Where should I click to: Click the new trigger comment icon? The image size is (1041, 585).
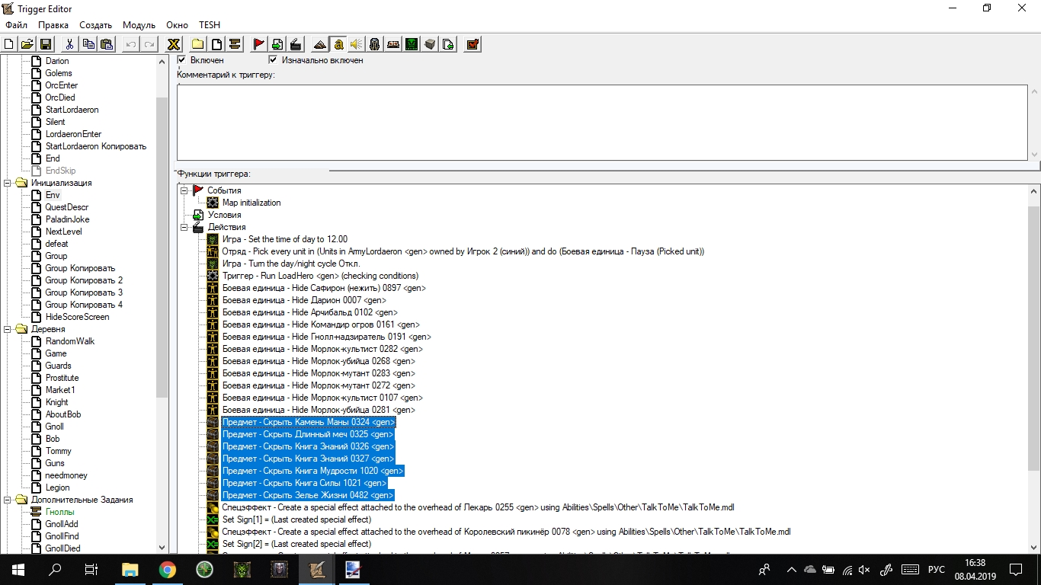[x=235, y=44]
